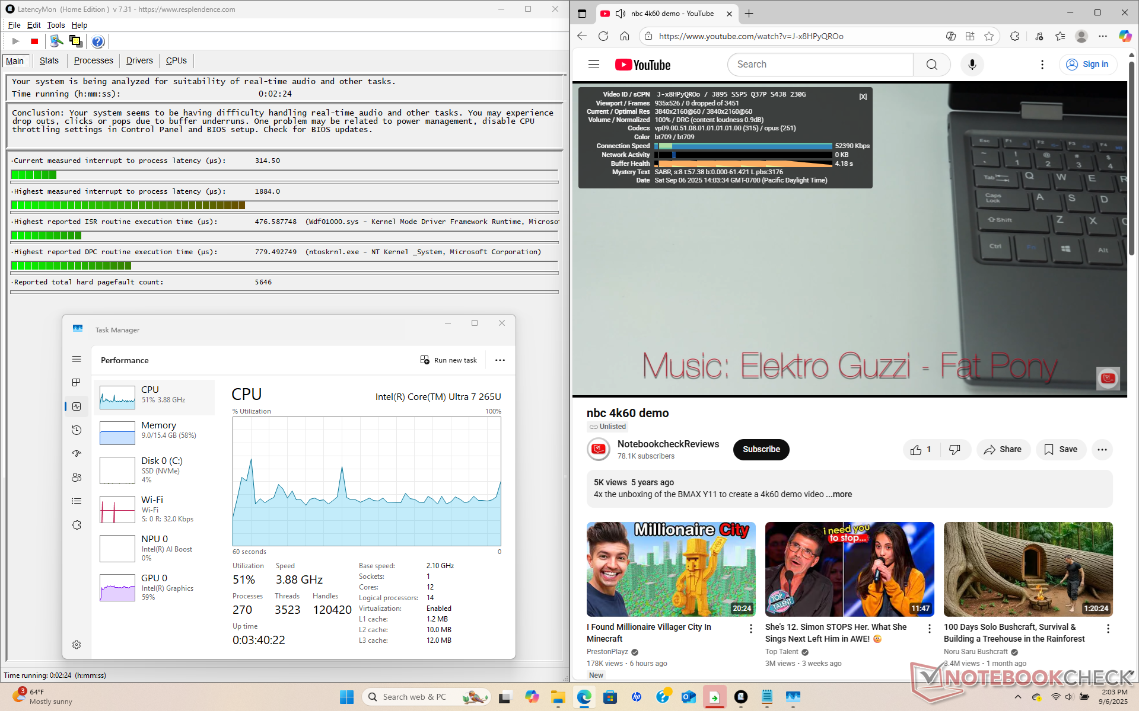Viewport: 1139px width, 711px height.
Task: Click the Sign in button
Action: [x=1088, y=65]
